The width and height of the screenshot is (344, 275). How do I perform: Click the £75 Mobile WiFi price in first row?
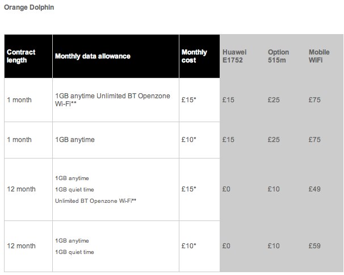314,100
